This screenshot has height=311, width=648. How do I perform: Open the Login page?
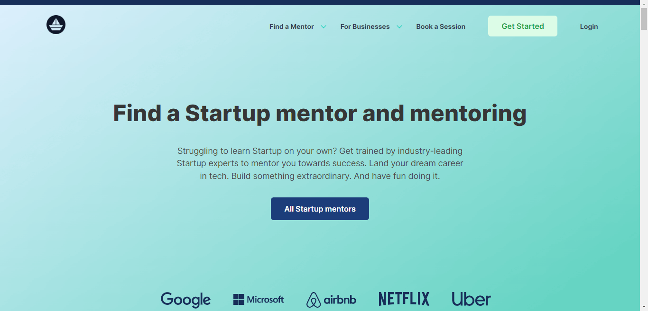tap(588, 27)
